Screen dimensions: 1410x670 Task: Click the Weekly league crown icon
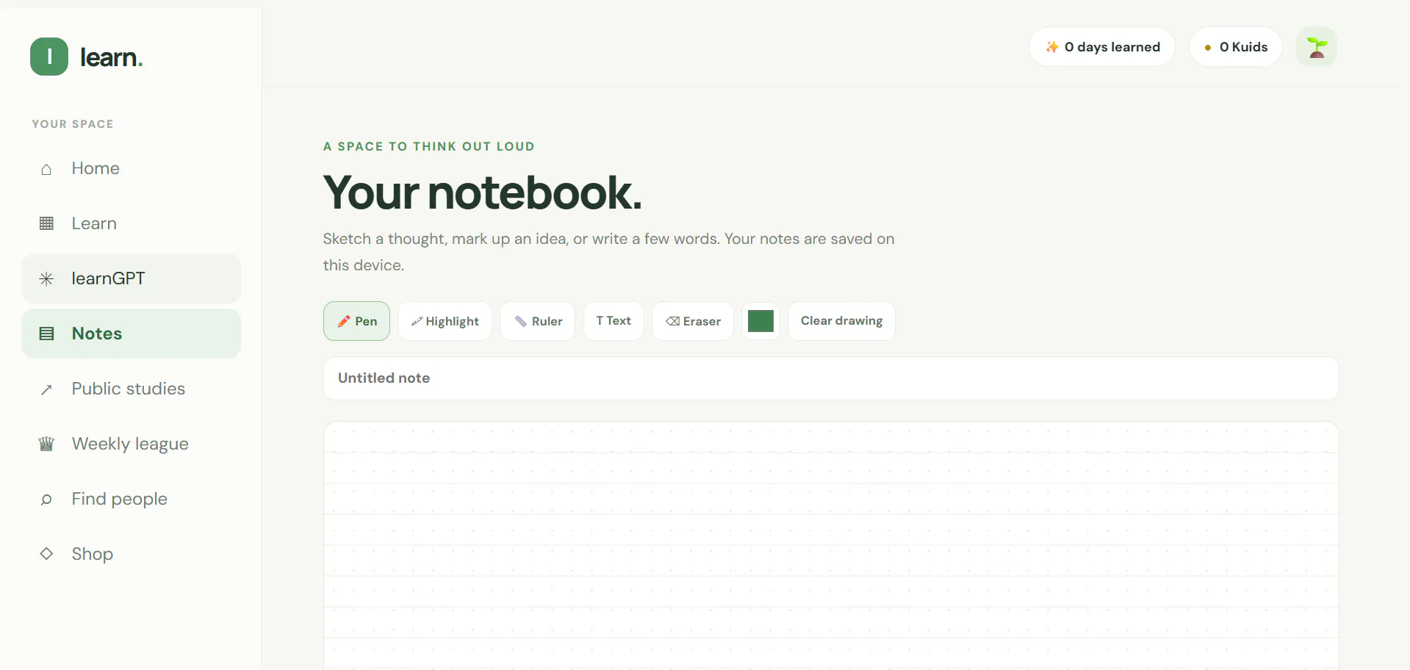point(46,444)
